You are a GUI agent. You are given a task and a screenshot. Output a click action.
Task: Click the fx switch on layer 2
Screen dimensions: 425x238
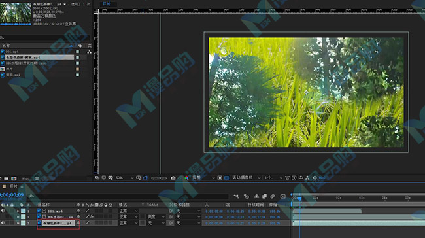92,216
